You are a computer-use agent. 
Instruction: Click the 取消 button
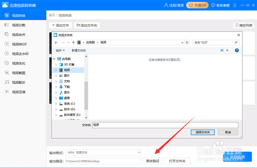coord(228,132)
